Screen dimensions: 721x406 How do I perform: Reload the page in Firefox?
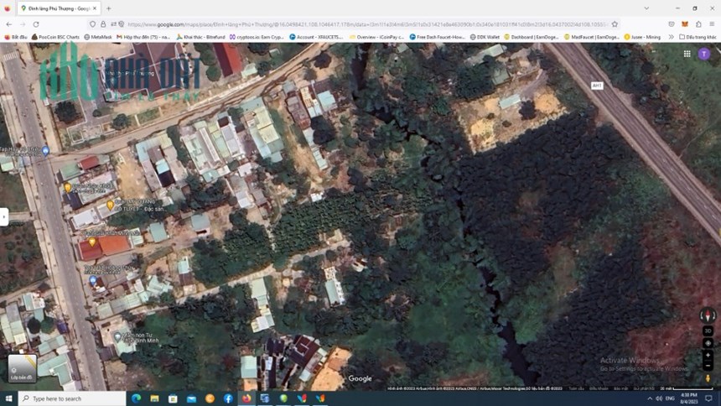coord(36,24)
